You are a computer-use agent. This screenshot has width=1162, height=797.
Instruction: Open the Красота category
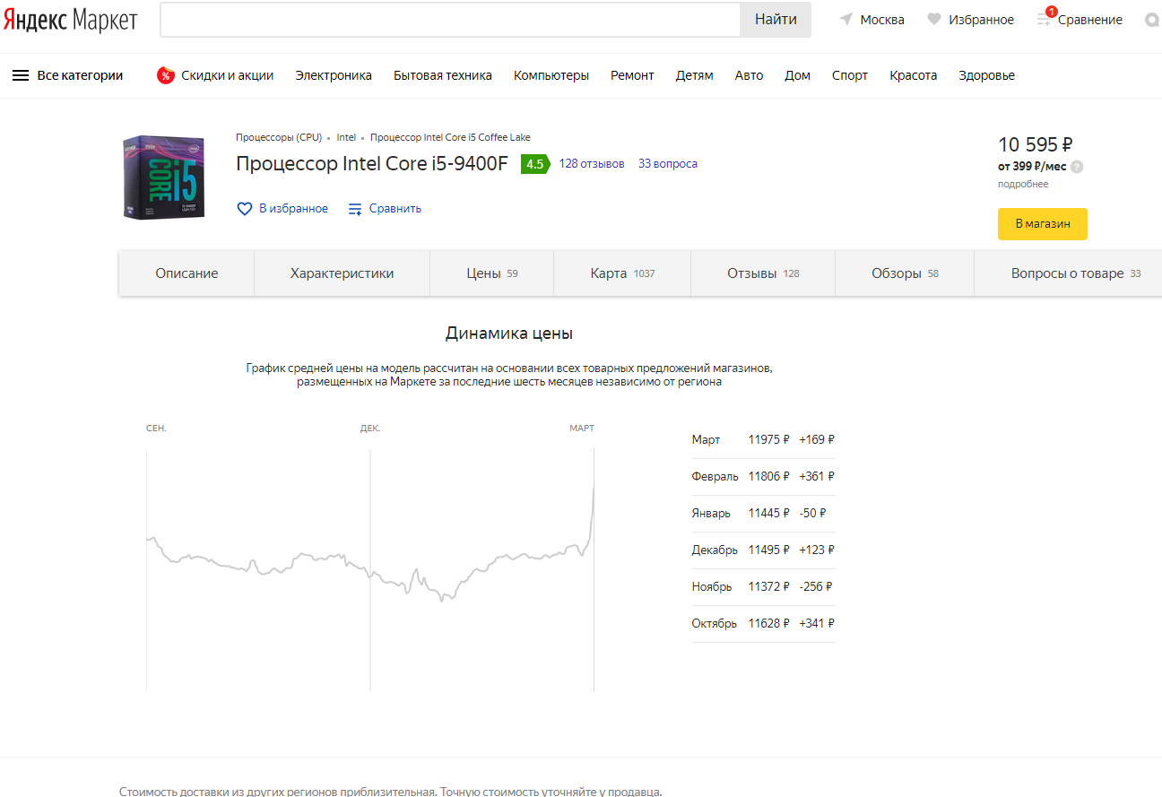914,75
